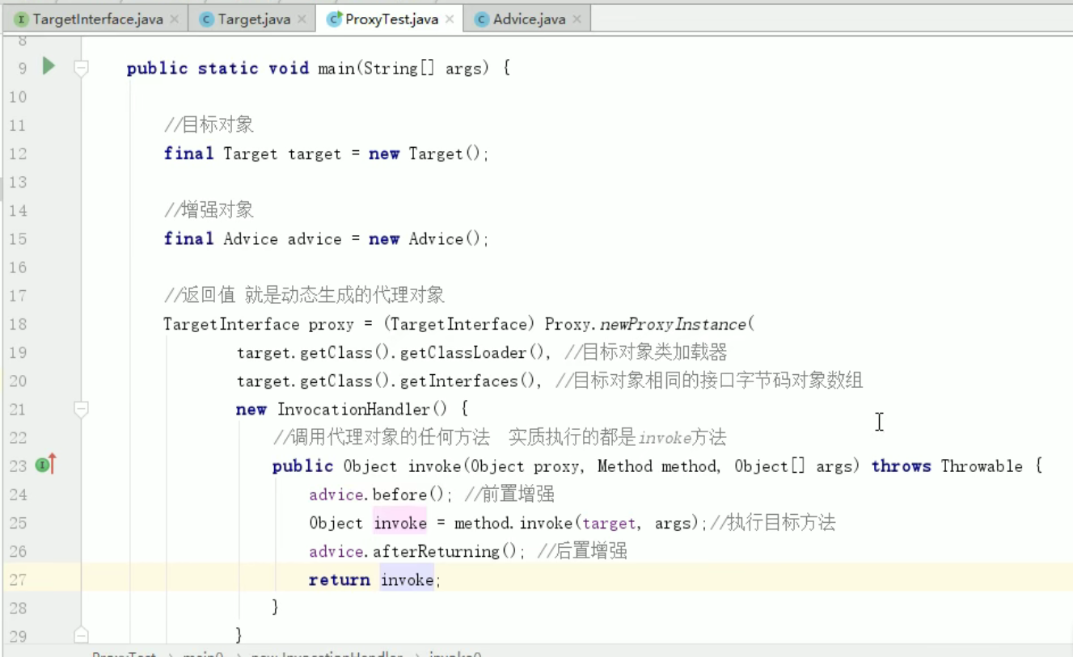Click getClassLoader on line 19

tap(464, 352)
